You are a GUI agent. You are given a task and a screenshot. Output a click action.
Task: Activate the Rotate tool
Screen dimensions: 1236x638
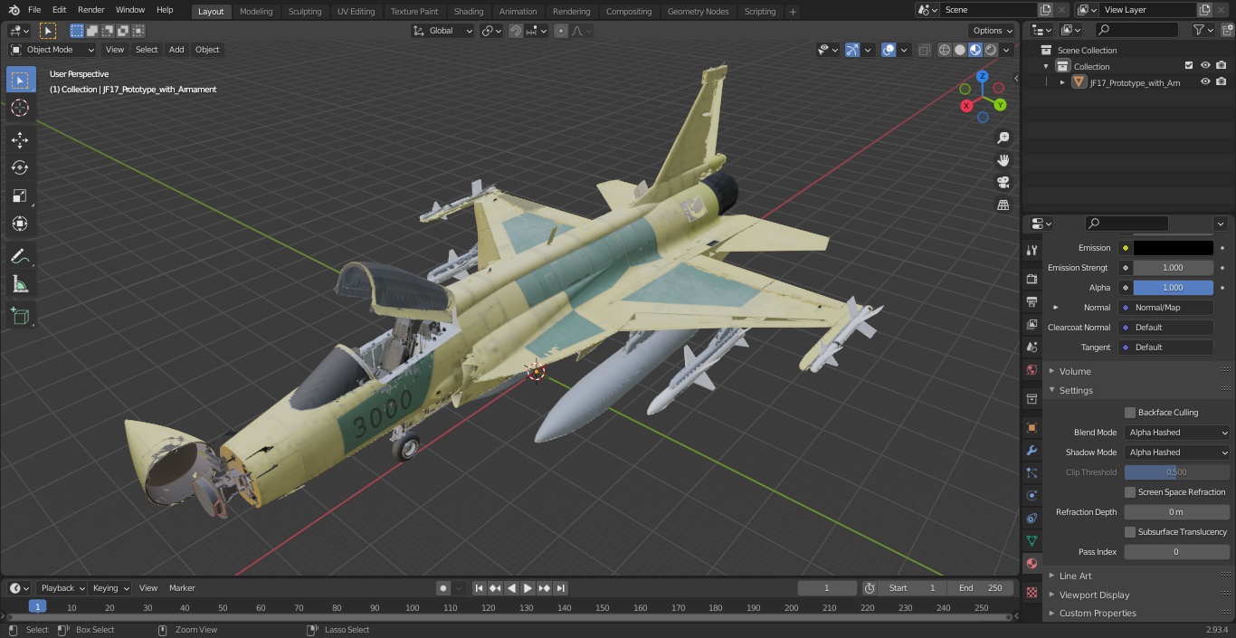[x=20, y=167]
